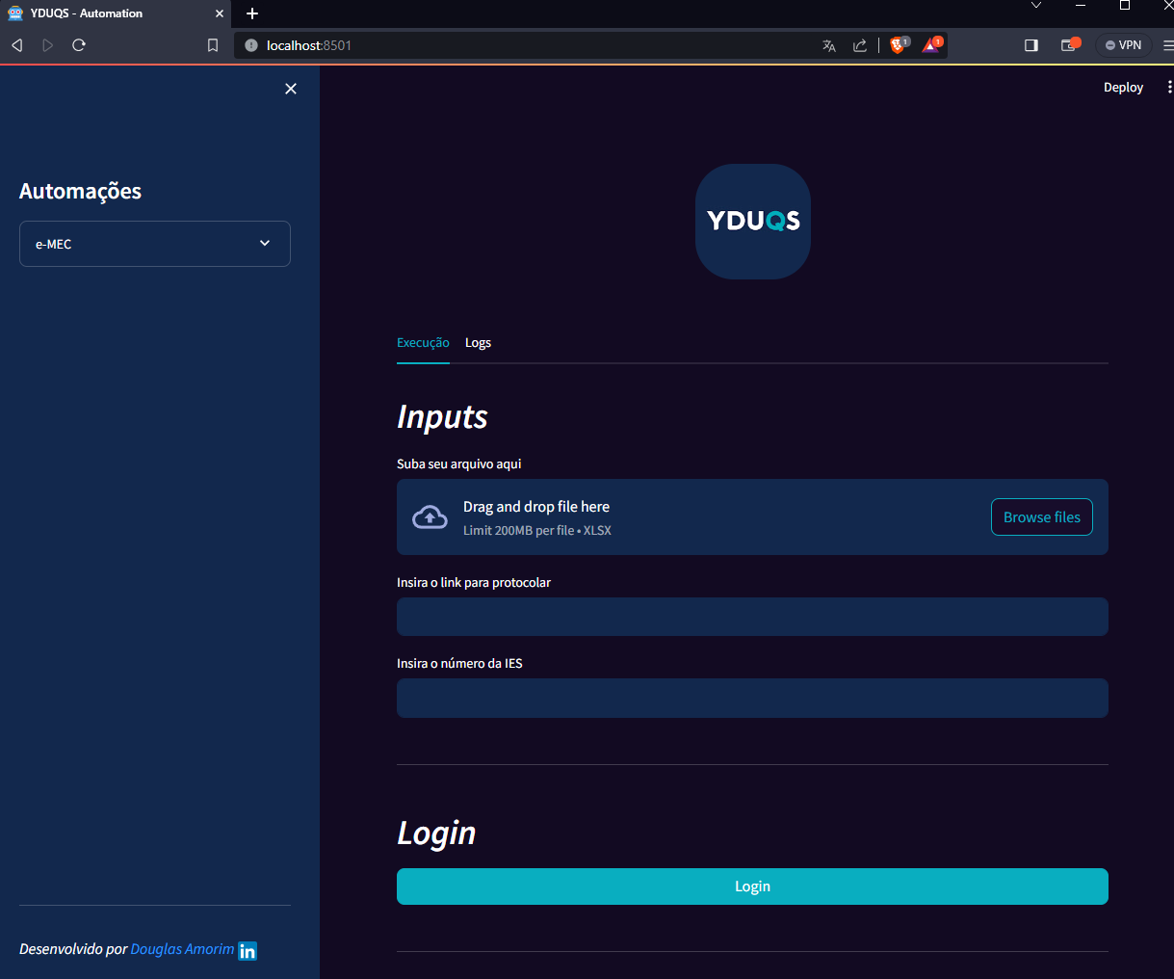Screen dimensions: 1174x979
Task: Click the 'Limit 200MB per file • XLSX' text
Action: (x=537, y=530)
